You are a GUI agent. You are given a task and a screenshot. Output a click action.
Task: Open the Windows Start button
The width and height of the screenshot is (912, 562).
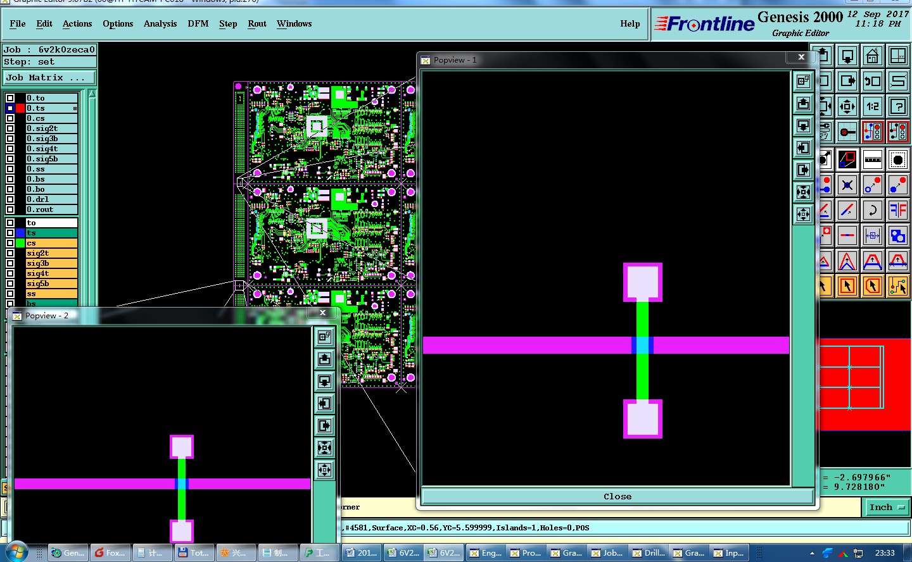[17, 552]
